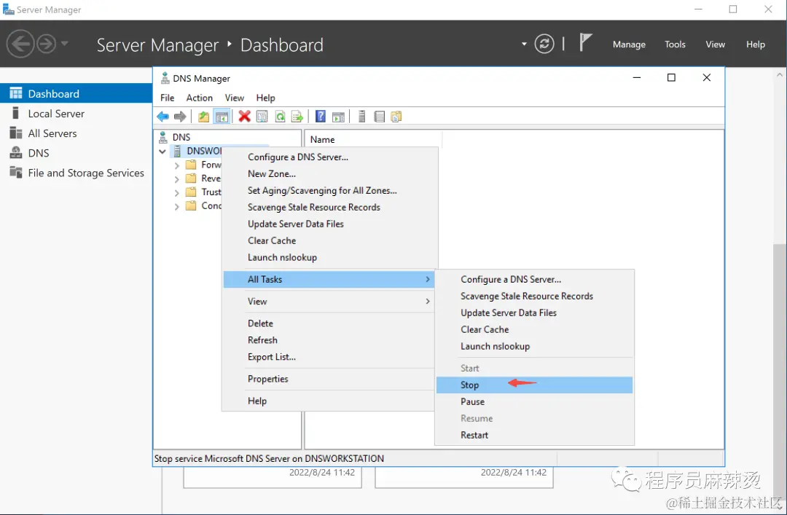The width and height of the screenshot is (787, 515).
Task: Choose Export List... from context menu
Action: [x=329, y=357]
